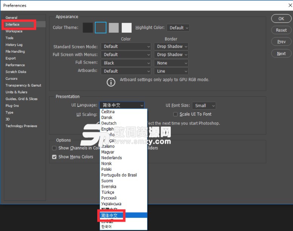
Task: Select Svenska in the language list
Action: click(109, 187)
